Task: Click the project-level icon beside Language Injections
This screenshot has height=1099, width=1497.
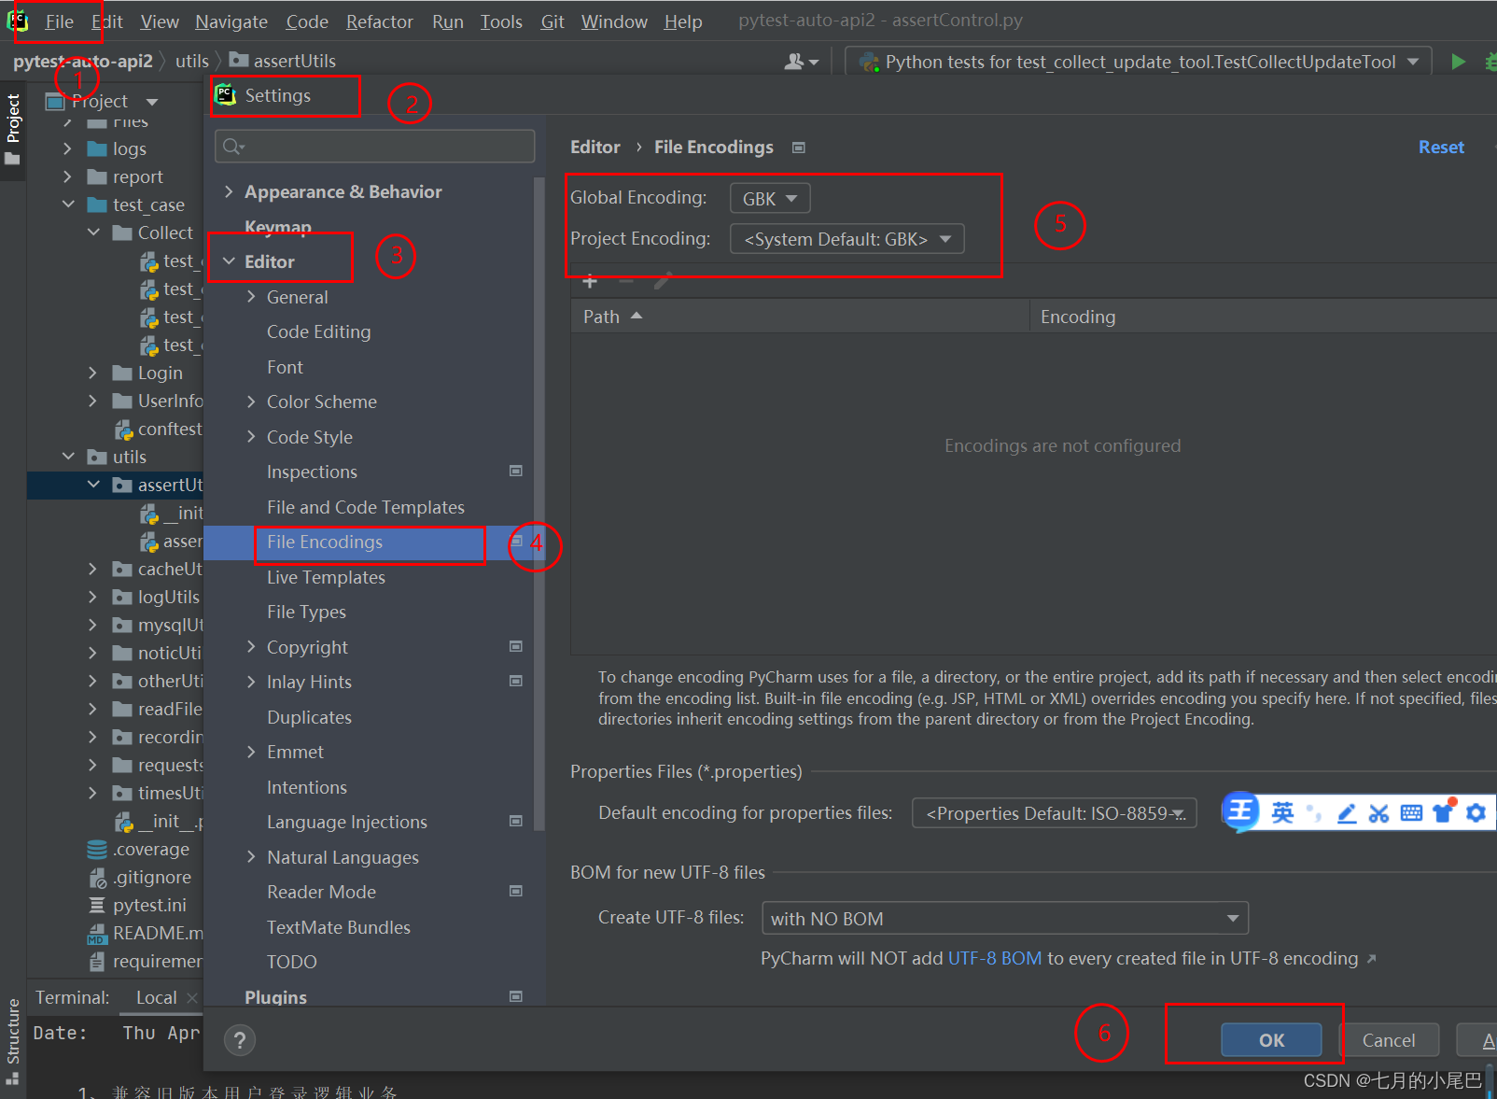Action: pyautogui.click(x=515, y=822)
